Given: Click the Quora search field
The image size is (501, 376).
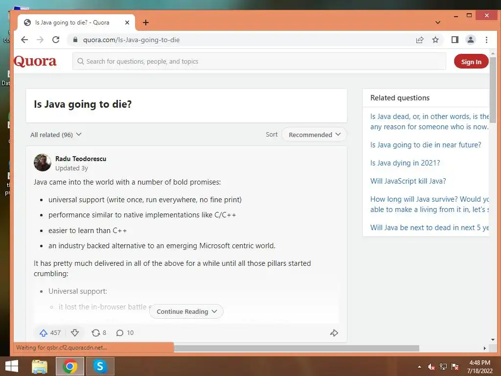Looking at the screenshot, I should [x=259, y=61].
